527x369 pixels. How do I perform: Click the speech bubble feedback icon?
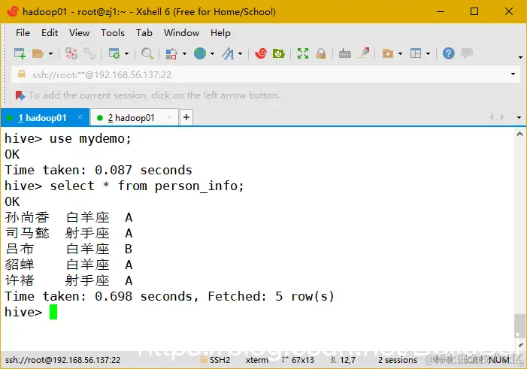pyautogui.click(x=467, y=53)
